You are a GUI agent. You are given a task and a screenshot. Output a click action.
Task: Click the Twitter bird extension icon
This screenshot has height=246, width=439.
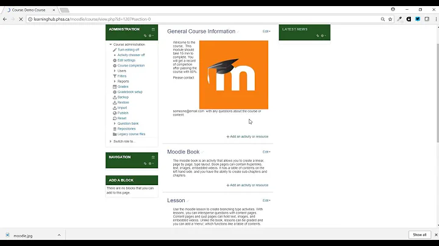tap(418, 19)
